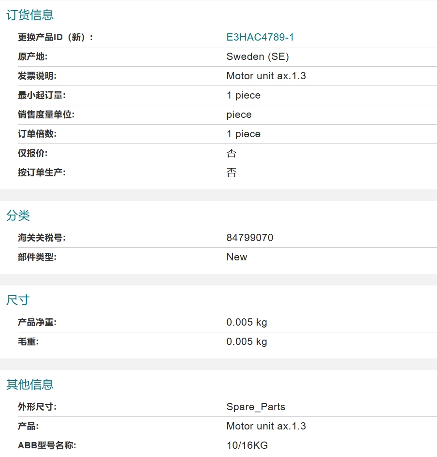Screen dimensions: 437x457
Task: Click the 最小起订量 label
Action: tap(42, 95)
